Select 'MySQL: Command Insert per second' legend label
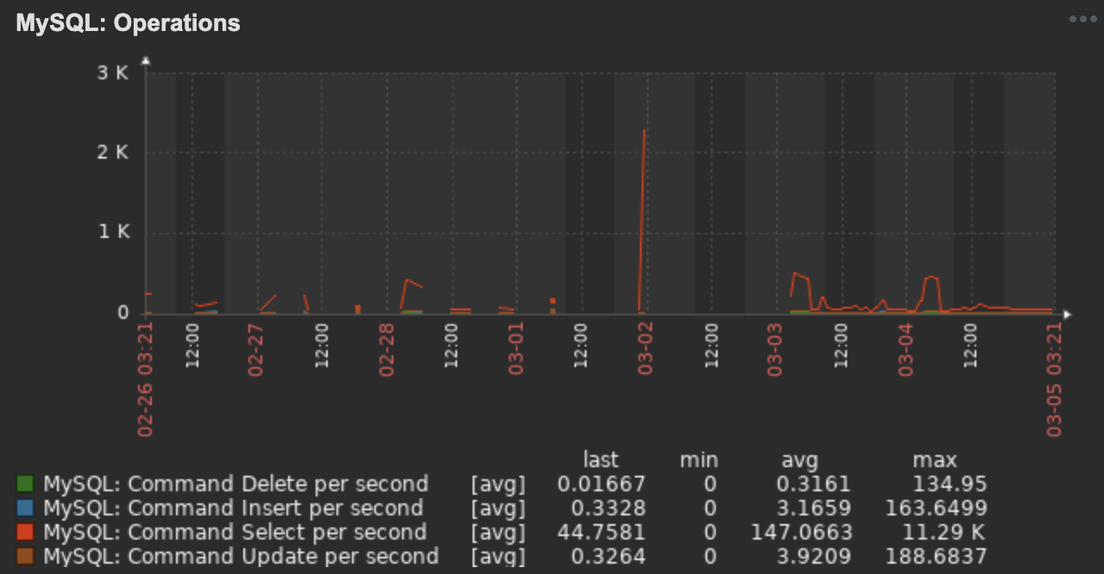The image size is (1104, 574). click(233, 508)
